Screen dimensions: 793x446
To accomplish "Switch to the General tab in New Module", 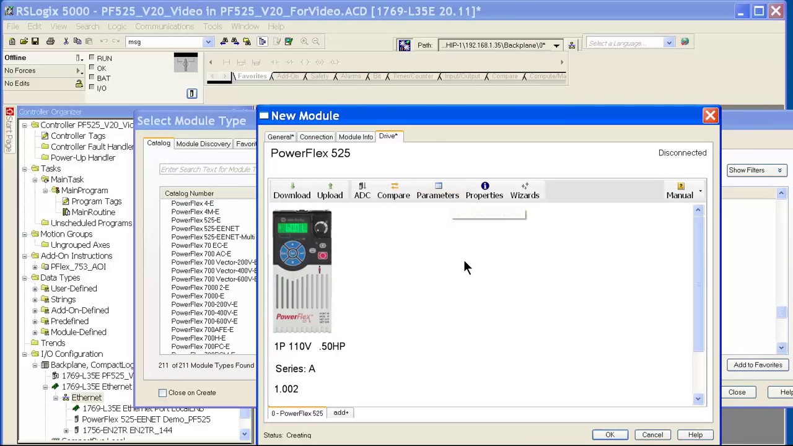I will click(281, 137).
